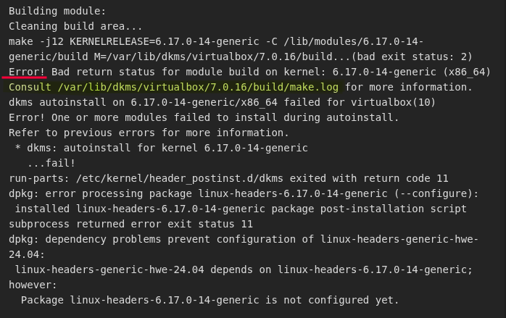Click the "Building module:" line
The height and width of the screenshot is (318, 506).
(x=57, y=11)
